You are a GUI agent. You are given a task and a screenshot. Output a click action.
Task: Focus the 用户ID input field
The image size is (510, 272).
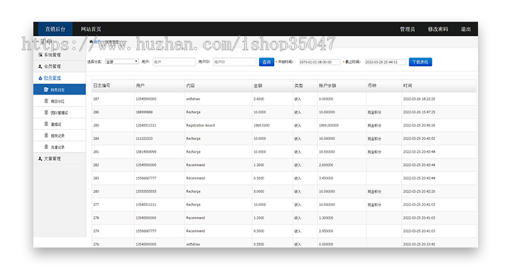[x=235, y=62]
